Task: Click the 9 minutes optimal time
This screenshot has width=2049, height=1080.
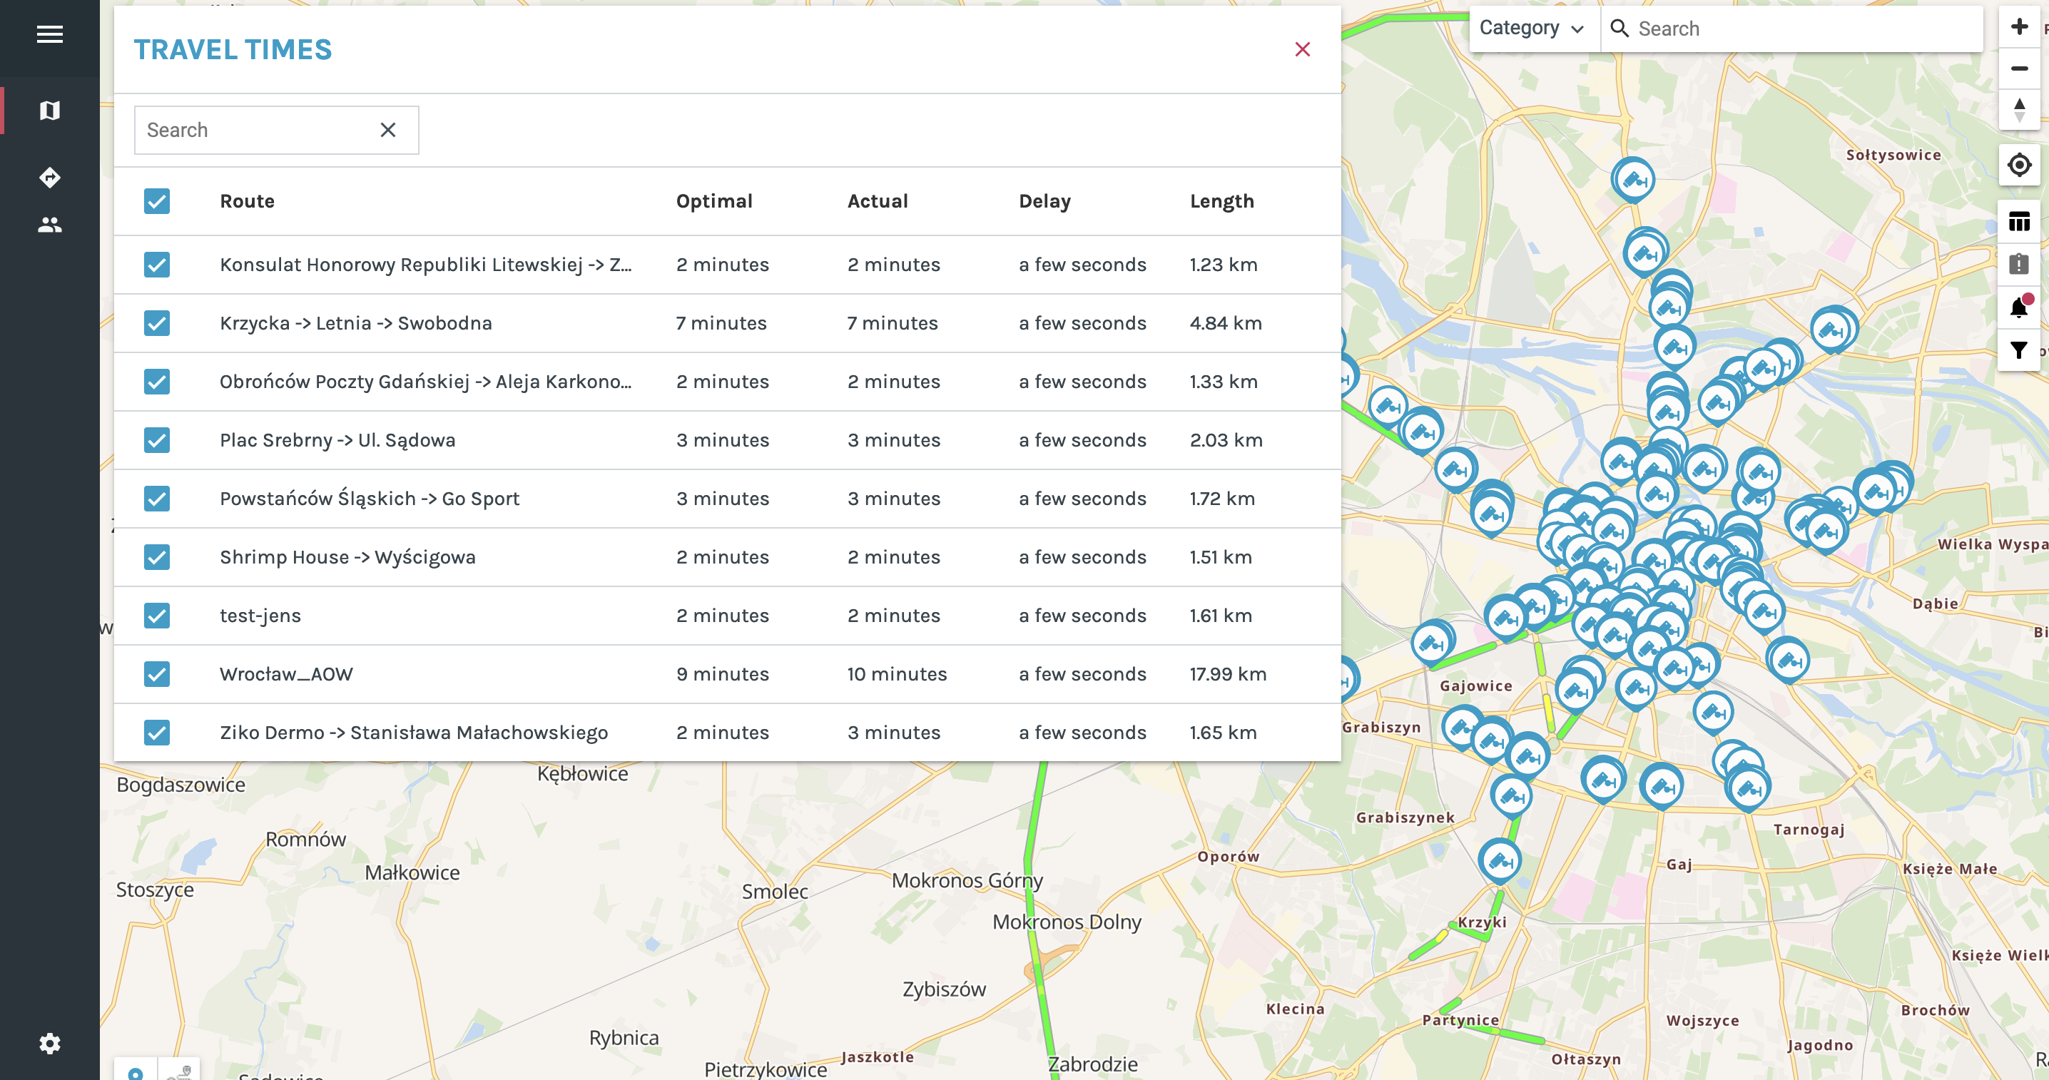Action: (x=722, y=674)
